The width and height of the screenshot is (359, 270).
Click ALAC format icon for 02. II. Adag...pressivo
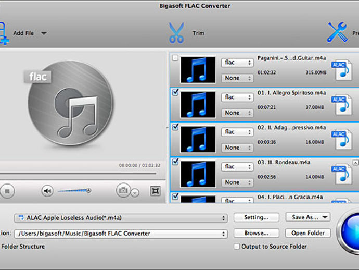pos(342,139)
